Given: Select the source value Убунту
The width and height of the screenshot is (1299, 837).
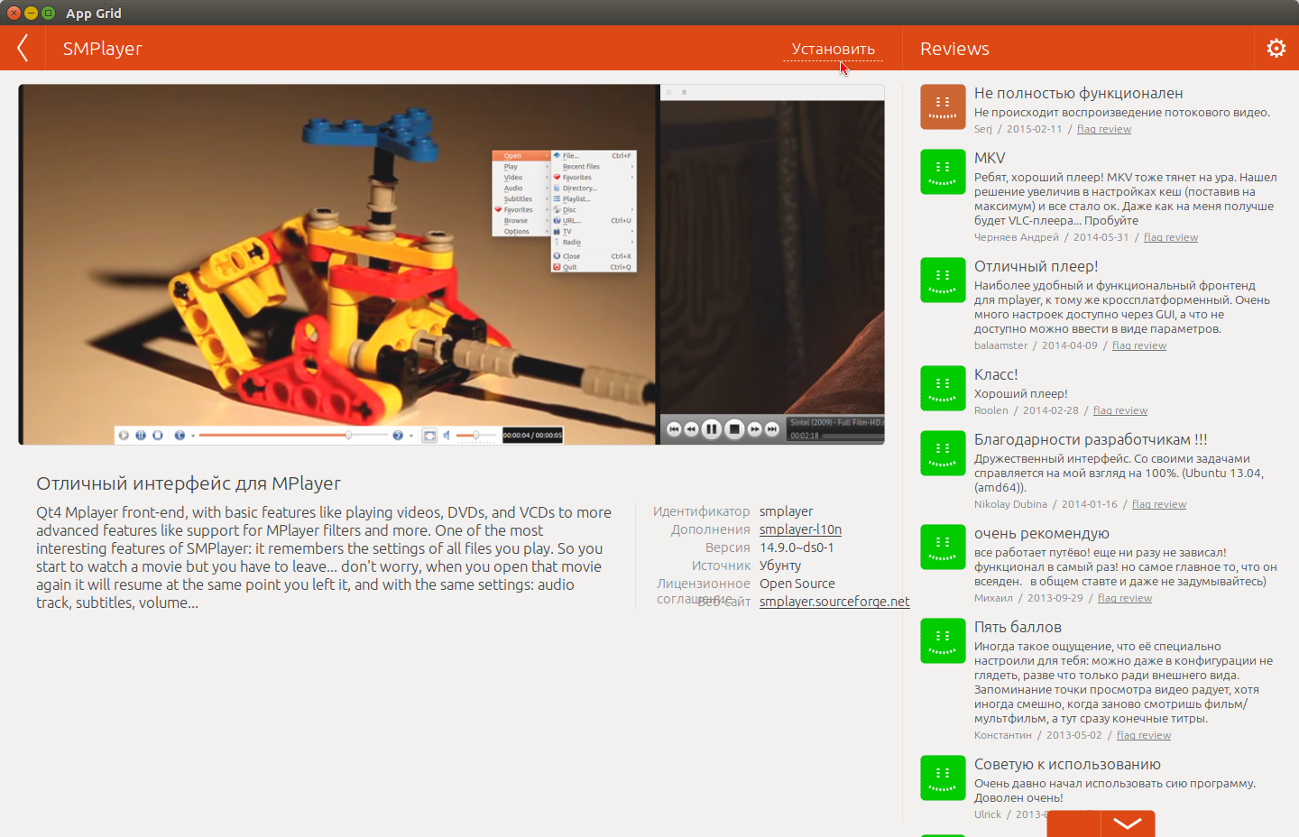Looking at the screenshot, I should (x=780, y=566).
